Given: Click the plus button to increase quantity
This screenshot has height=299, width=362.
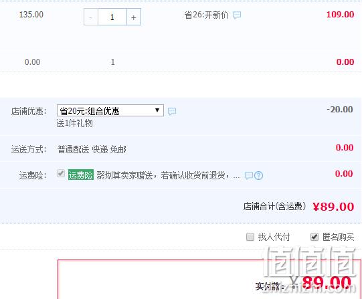Looking at the screenshot, I should click(x=134, y=17).
